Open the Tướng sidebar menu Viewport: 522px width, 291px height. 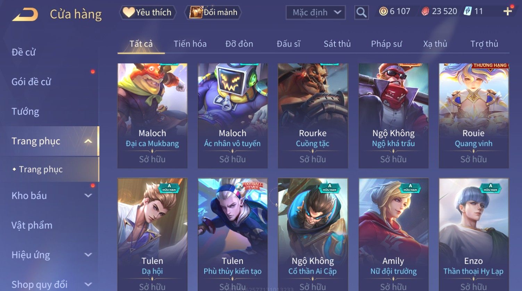[25, 112]
